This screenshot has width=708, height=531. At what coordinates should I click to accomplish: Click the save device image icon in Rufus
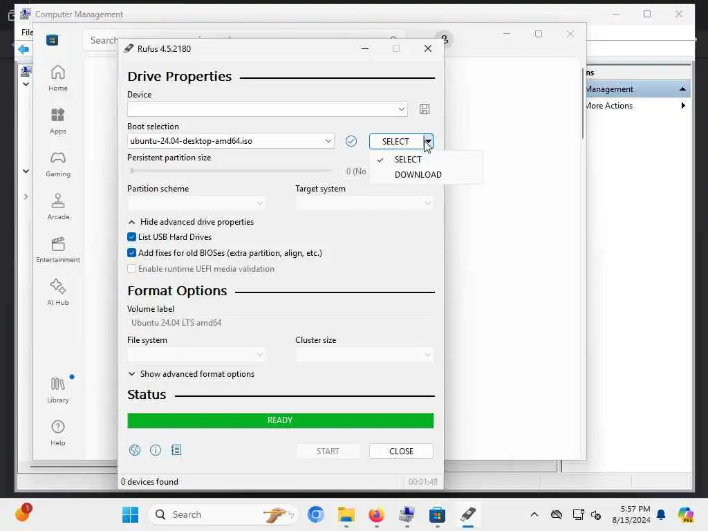pos(424,109)
